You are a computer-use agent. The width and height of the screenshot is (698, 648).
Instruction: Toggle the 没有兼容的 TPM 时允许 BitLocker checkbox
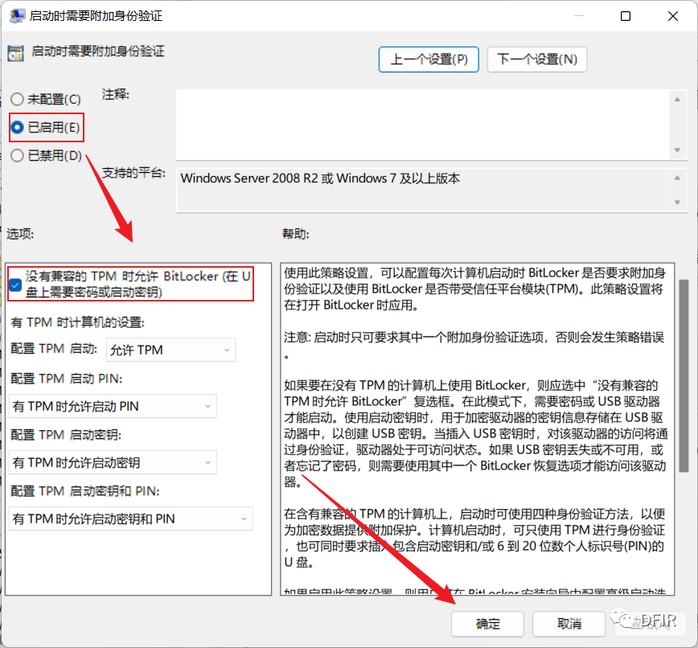click(15, 285)
